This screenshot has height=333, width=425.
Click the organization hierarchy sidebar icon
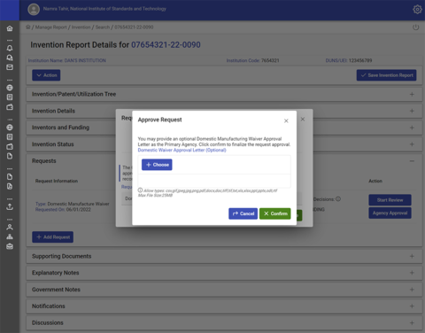click(x=10, y=236)
